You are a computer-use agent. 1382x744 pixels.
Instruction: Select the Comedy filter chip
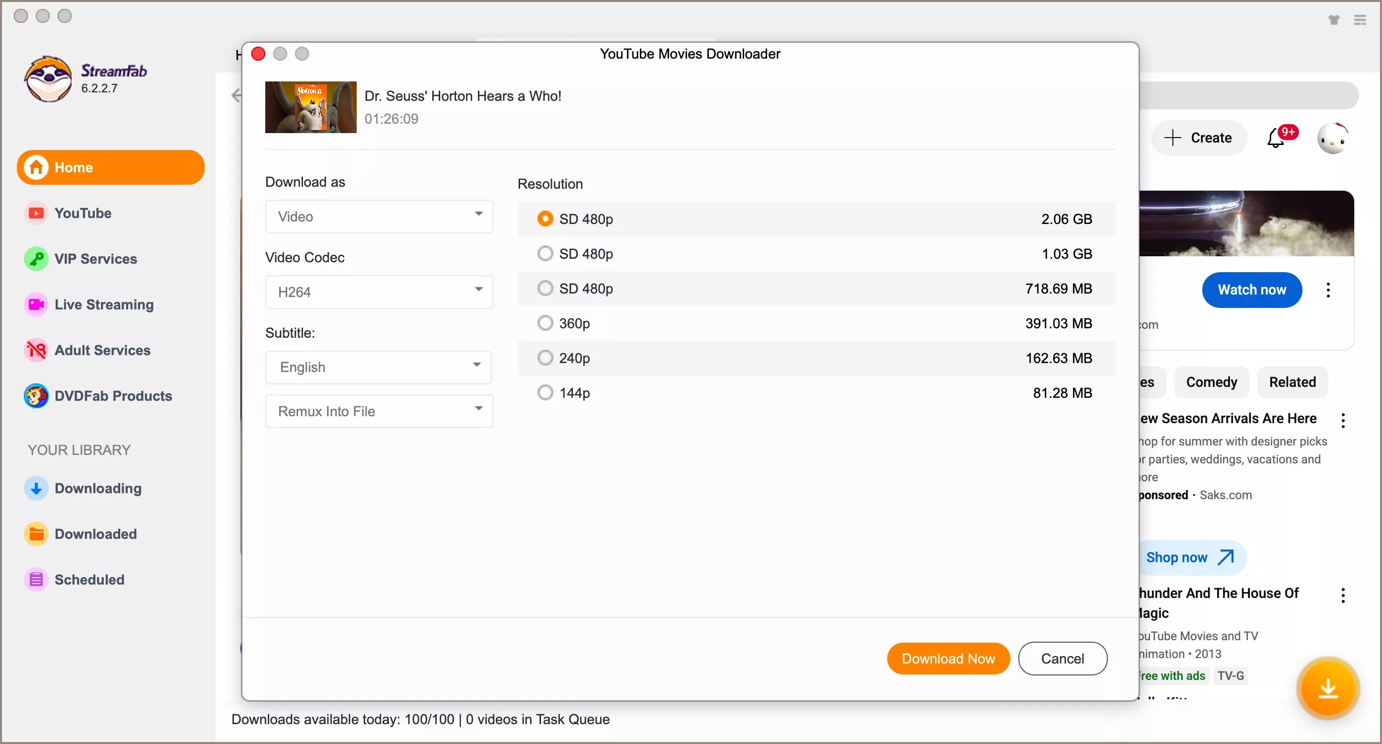point(1212,382)
